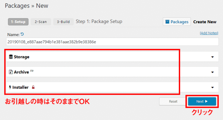Screen dimensions: 223x120
Task: Expand the Installer section arrow
Action: pyautogui.click(x=212, y=87)
